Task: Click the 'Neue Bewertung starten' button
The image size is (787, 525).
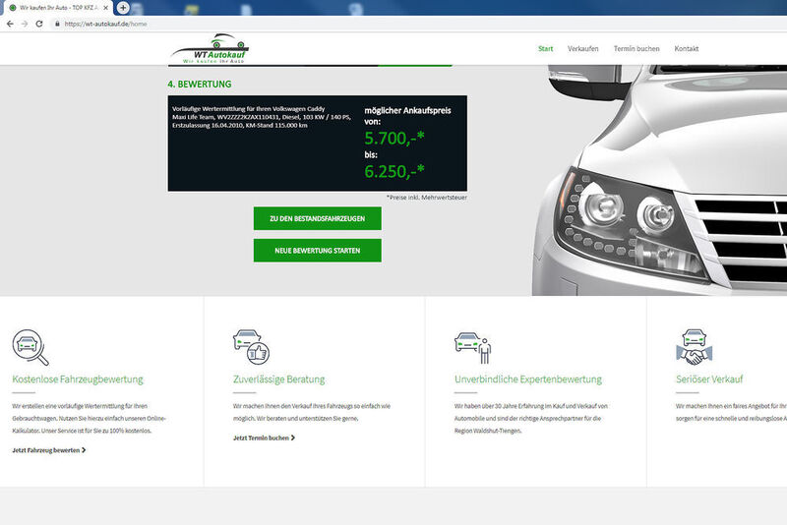Action: (x=317, y=251)
